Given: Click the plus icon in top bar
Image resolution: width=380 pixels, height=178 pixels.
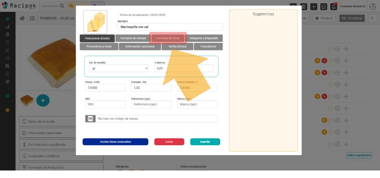Looking at the screenshot, I should tap(313, 6).
